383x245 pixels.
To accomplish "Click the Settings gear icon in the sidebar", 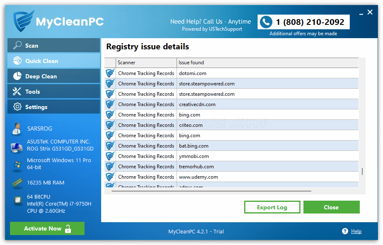I will (17, 107).
